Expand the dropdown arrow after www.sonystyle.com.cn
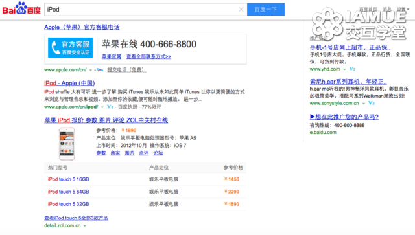Image resolution: width=415 pixels, height=235 pixels. 364,104
